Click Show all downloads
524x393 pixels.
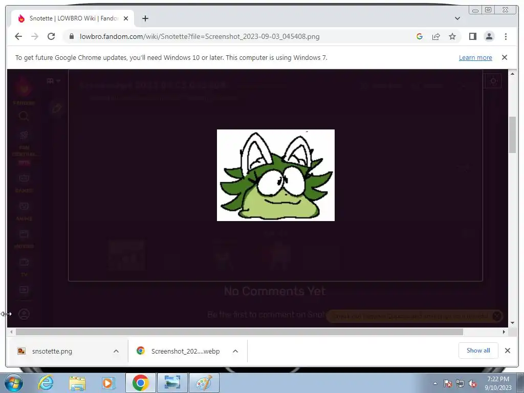point(478,351)
